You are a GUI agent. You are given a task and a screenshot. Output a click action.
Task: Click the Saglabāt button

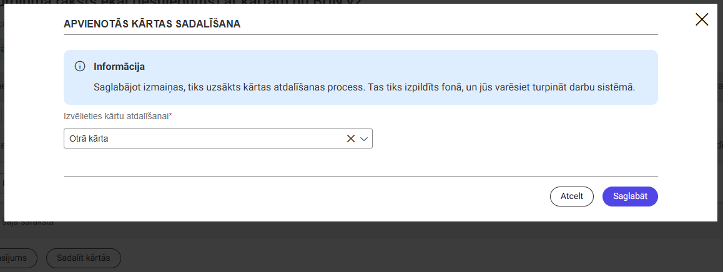(630, 197)
